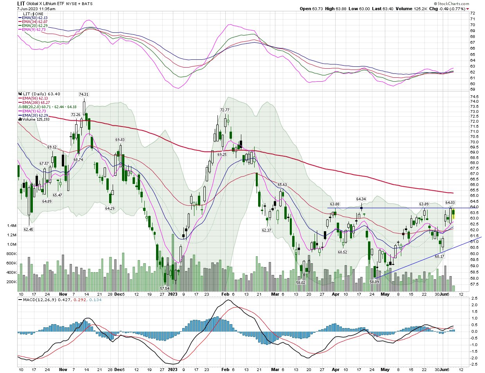Click the large LIT ticker symbol title
The height and width of the screenshot is (373, 485).
coord(22,4)
